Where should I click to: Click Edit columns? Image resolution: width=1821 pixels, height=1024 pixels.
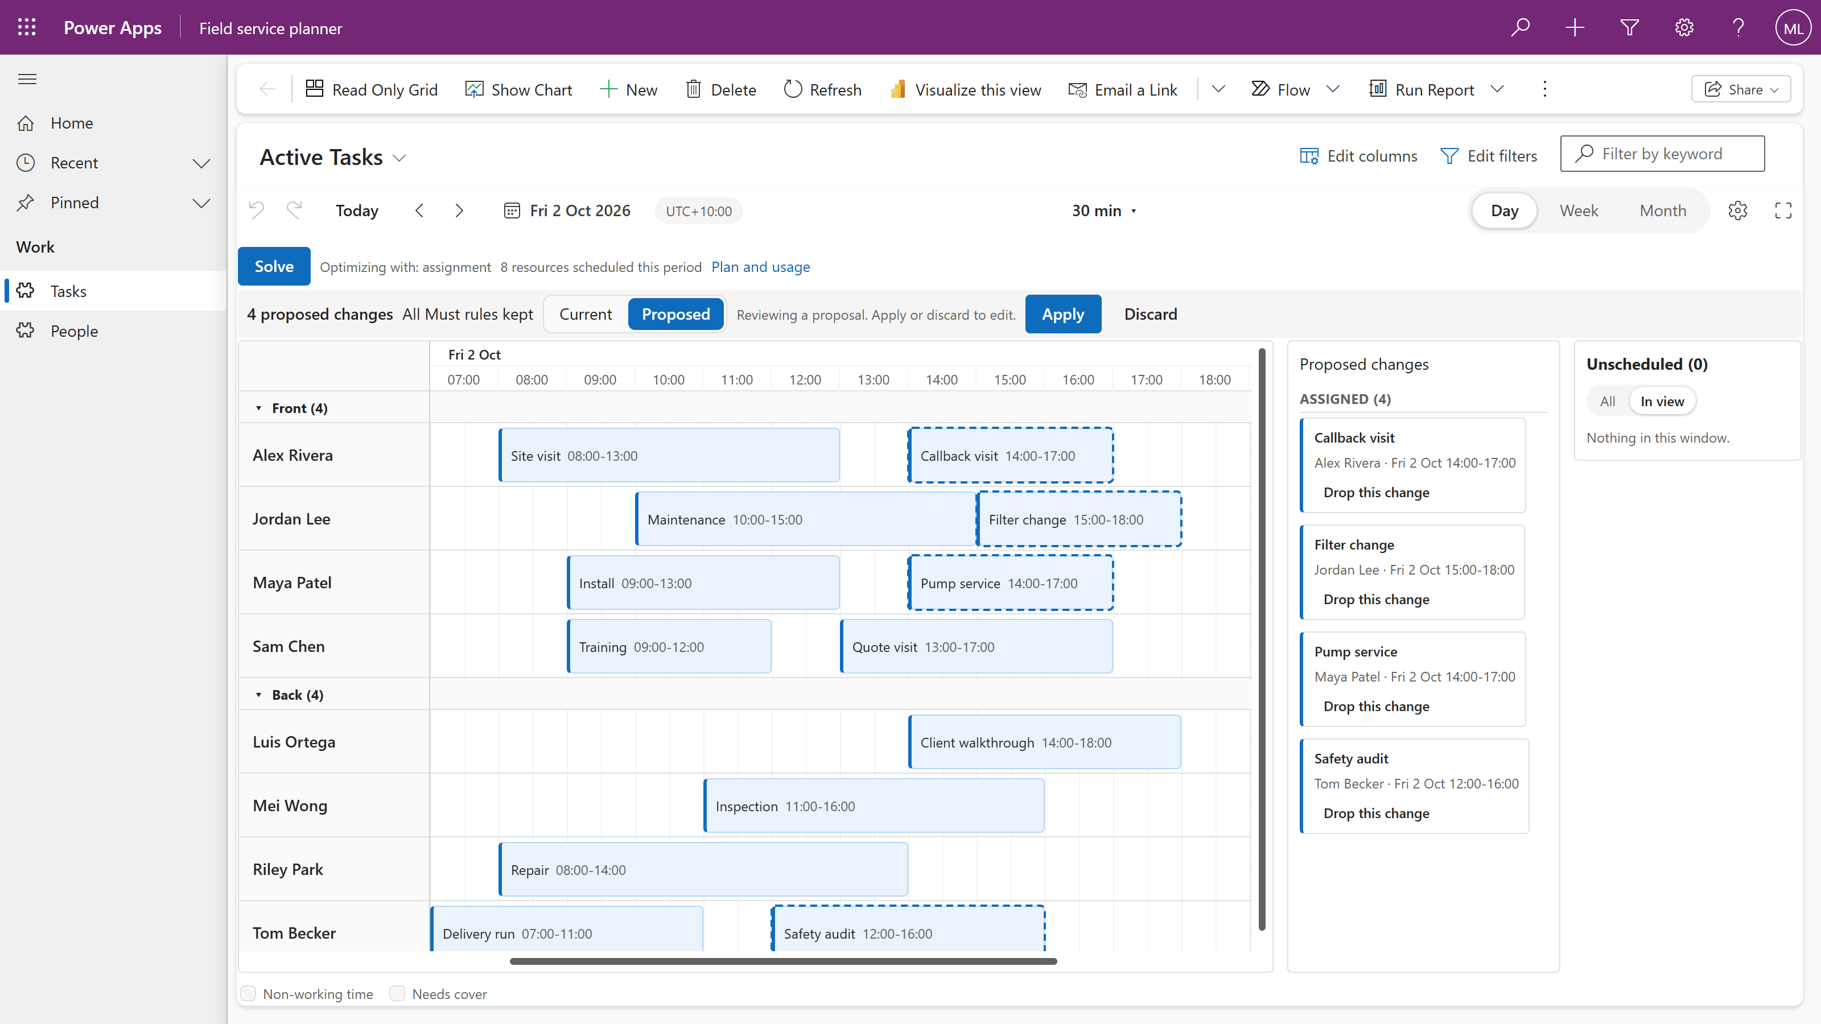1358,155
